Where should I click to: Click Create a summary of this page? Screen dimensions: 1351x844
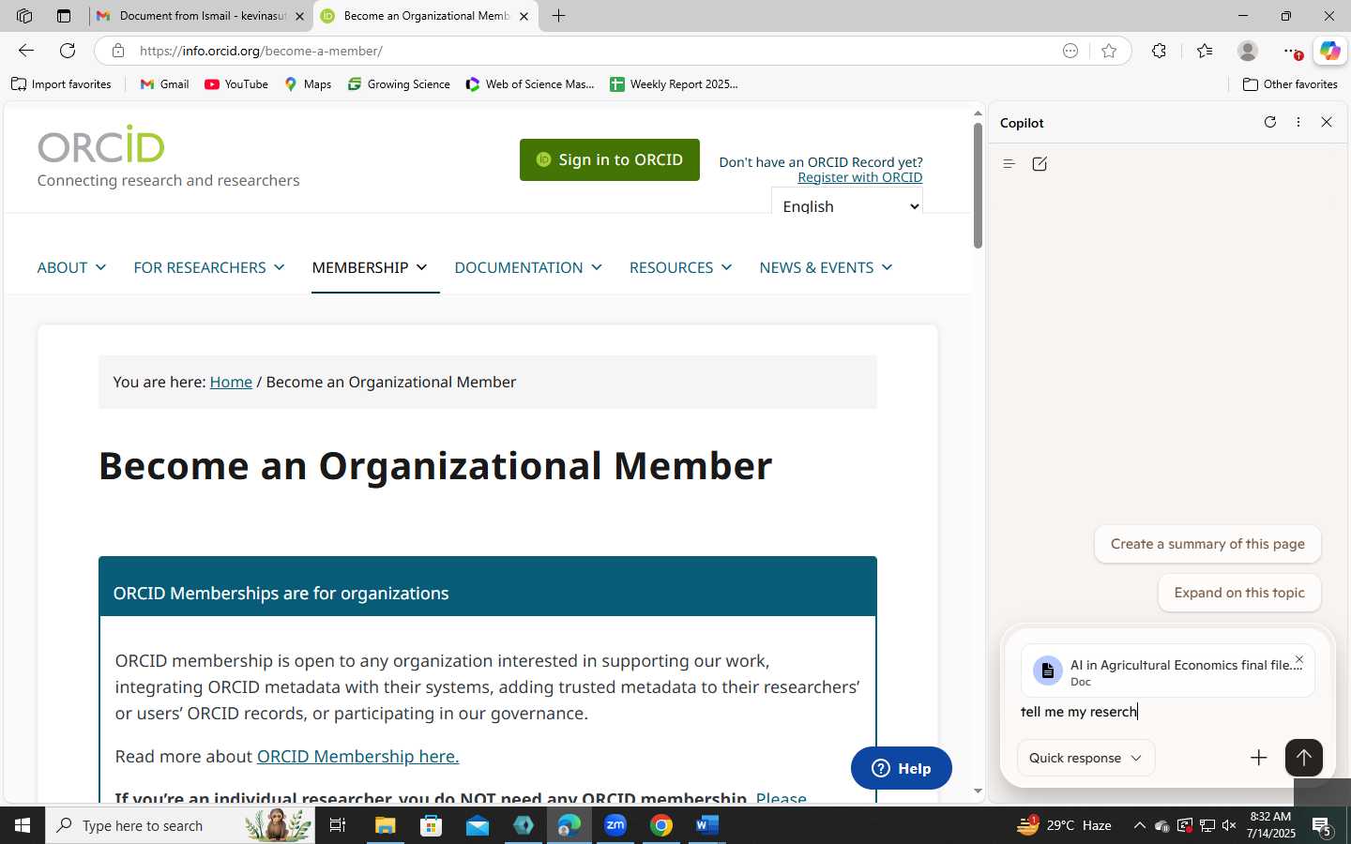point(1207,544)
